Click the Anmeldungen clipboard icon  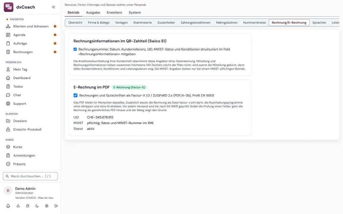8,155
